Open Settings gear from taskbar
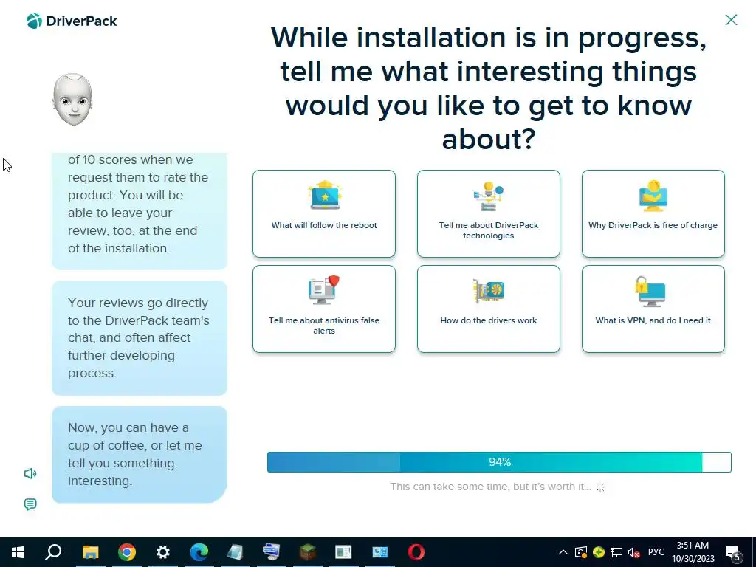 163,552
